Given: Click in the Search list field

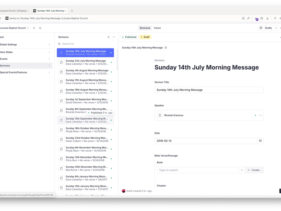Looking at the screenshot, I should [86, 44].
